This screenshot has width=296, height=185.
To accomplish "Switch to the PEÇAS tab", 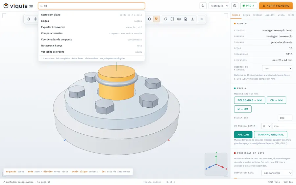I will click(x=246, y=15).
